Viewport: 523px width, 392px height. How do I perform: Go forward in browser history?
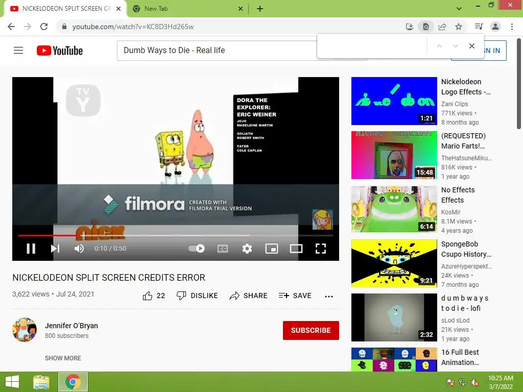28,27
